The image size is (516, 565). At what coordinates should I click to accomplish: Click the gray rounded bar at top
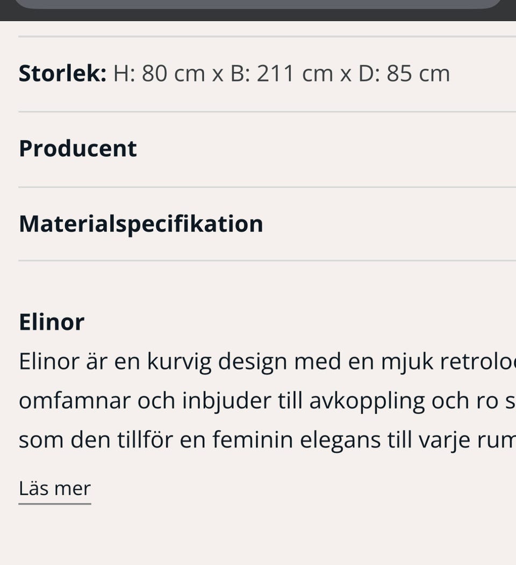pyautogui.click(x=258, y=4)
